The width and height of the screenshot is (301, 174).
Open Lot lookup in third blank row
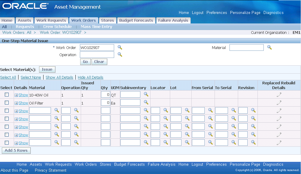point(187,126)
